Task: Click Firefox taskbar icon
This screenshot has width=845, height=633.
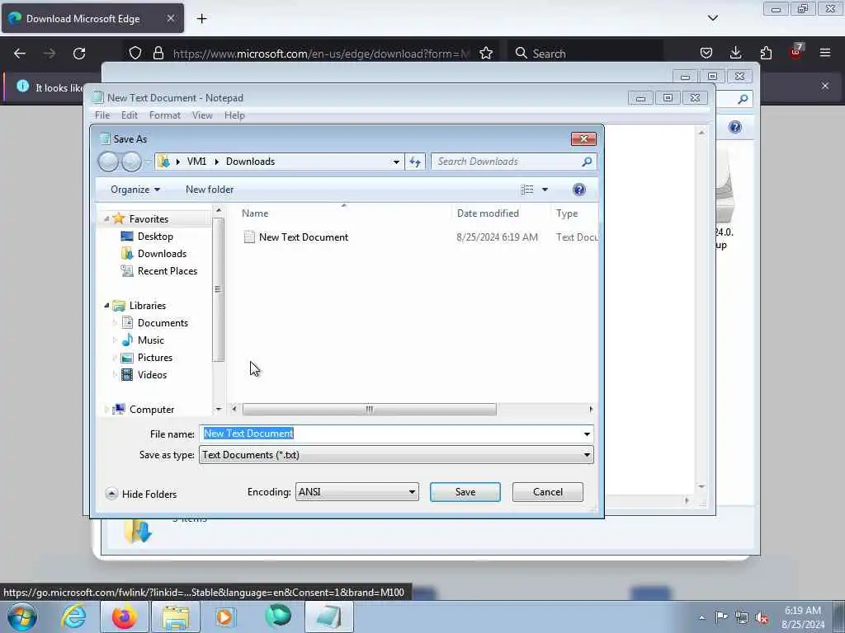Action: (125, 617)
